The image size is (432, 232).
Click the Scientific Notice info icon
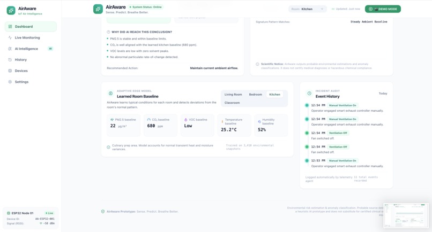pyautogui.click(x=257, y=64)
